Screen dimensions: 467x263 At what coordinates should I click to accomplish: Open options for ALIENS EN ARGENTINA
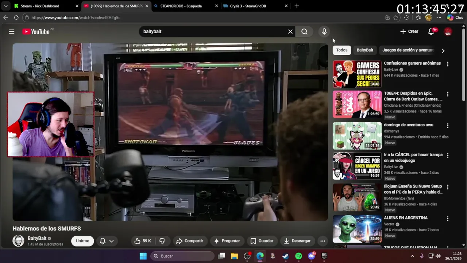(448, 218)
